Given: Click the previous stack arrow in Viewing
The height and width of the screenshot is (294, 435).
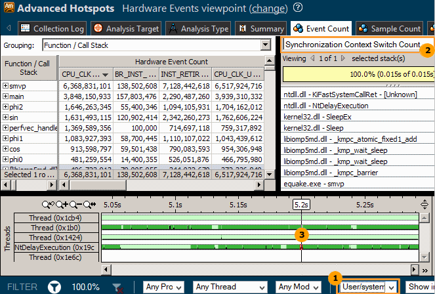Looking at the screenshot, I should pyautogui.click(x=312, y=59).
